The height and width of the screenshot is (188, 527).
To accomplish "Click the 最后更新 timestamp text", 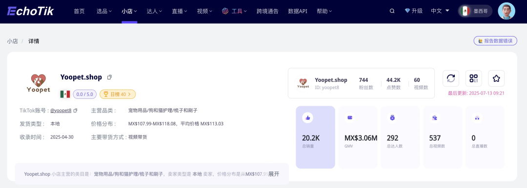I will pos(476,94).
